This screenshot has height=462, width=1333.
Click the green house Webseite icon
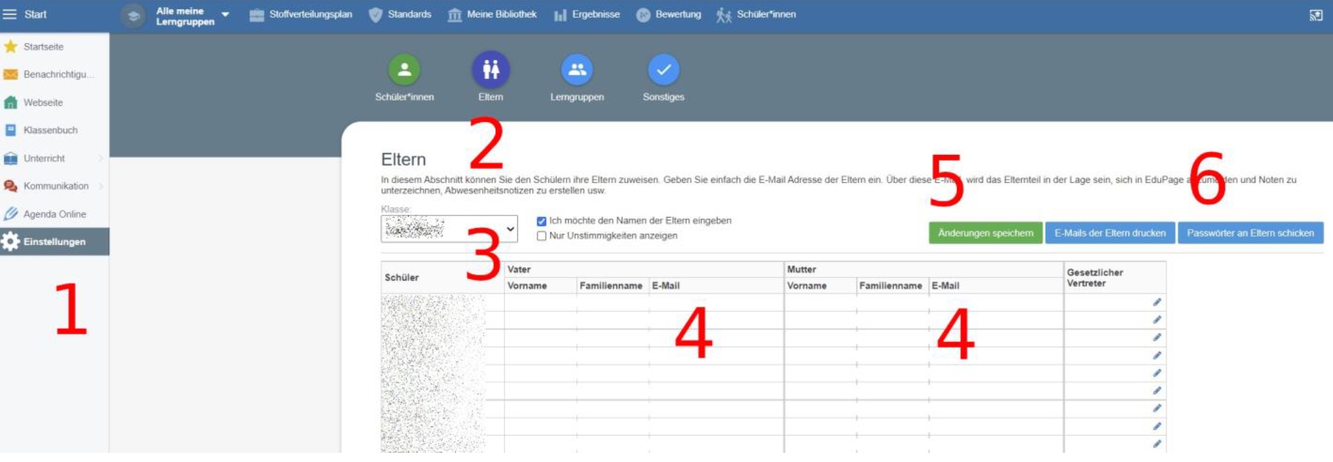[11, 102]
